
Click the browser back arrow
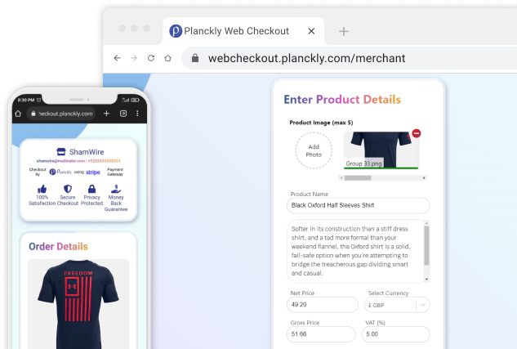point(117,58)
